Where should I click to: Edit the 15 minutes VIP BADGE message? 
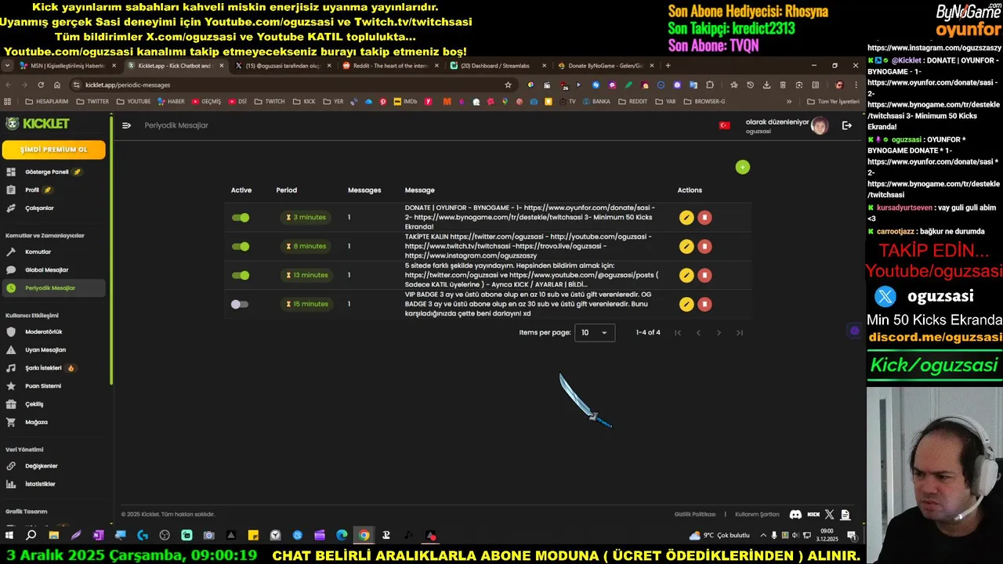[686, 304]
